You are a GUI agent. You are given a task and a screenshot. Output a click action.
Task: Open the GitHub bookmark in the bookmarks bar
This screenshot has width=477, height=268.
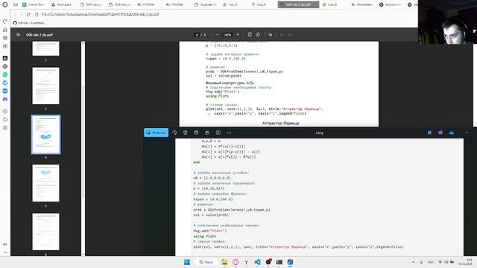tap(30, 23)
